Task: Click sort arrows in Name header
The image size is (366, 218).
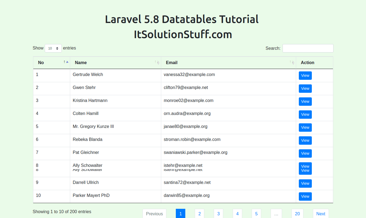Action: click(x=157, y=62)
